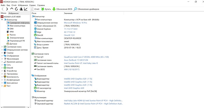Open the Сервис menu

pyautogui.click(x=33, y=5)
